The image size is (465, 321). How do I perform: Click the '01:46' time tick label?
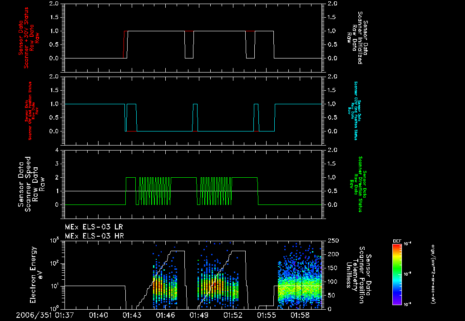165,315
